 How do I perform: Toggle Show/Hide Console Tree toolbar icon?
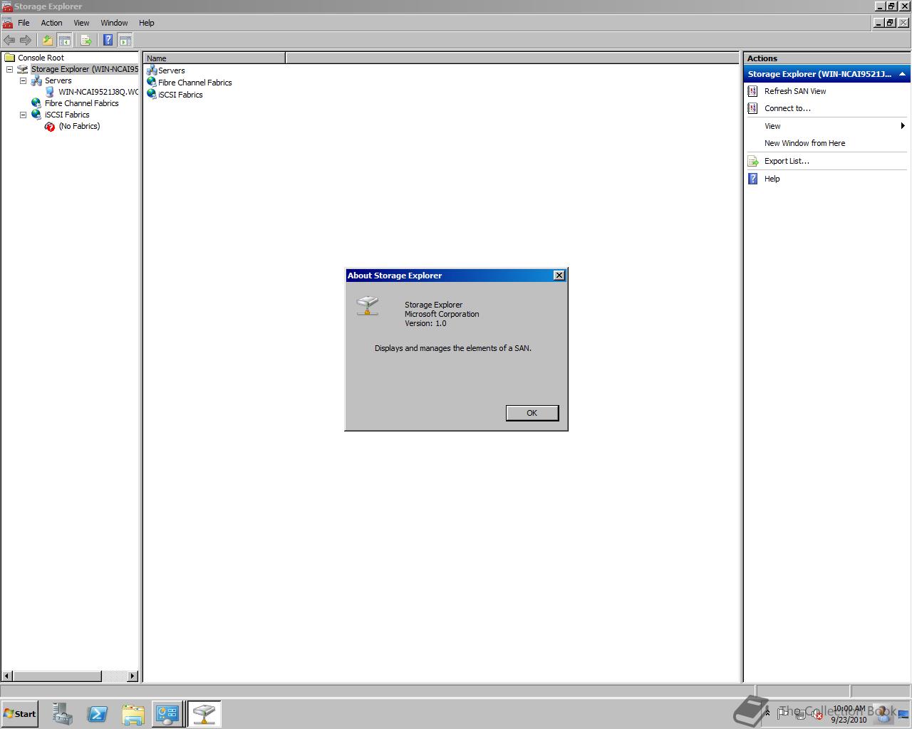pos(64,40)
